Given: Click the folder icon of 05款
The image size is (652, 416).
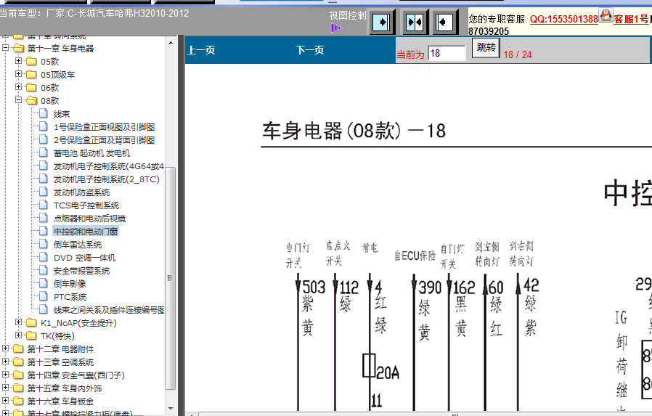Looking at the screenshot, I should 32,62.
